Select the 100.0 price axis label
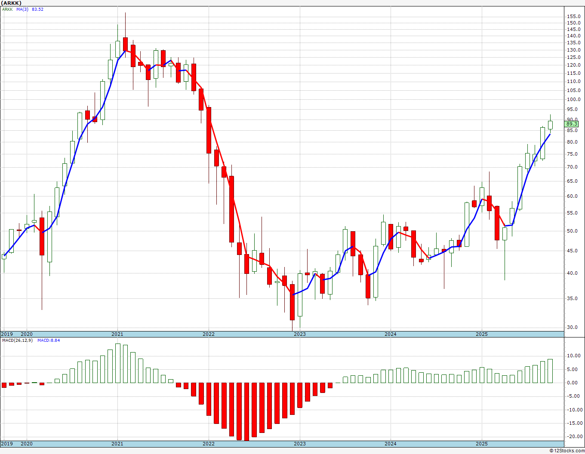 coord(574,100)
